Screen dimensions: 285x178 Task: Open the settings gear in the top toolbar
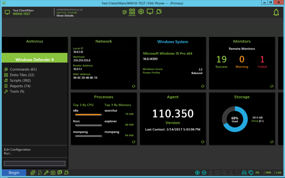coord(141,12)
